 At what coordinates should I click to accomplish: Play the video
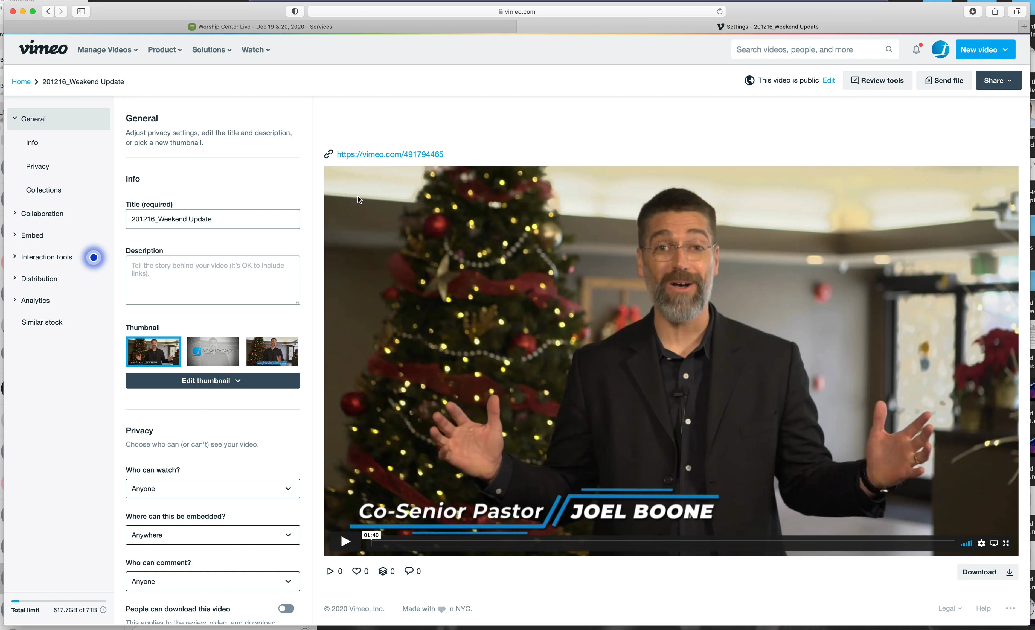point(345,541)
